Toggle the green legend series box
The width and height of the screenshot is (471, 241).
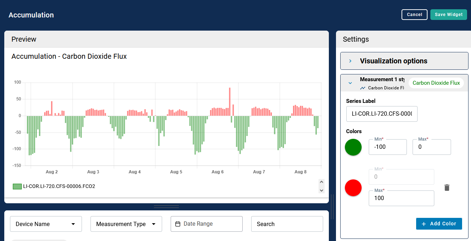click(17, 186)
